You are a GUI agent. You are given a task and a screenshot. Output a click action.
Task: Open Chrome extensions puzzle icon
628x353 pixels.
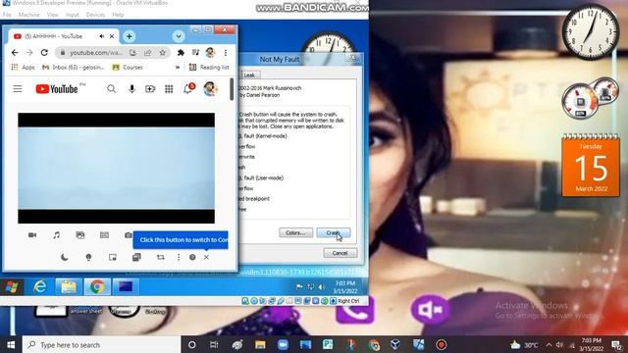click(181, 52)
